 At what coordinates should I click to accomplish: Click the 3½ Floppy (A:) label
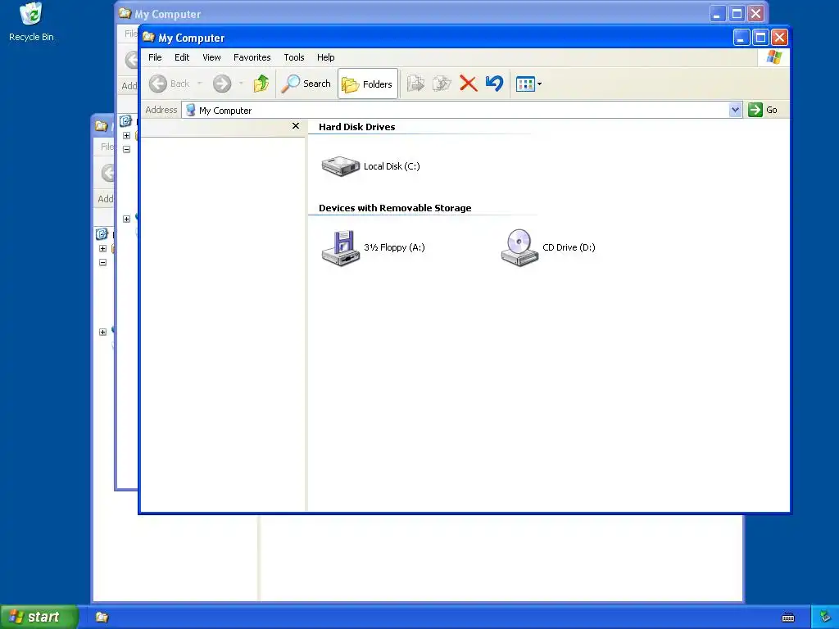(x=394, y=247)
